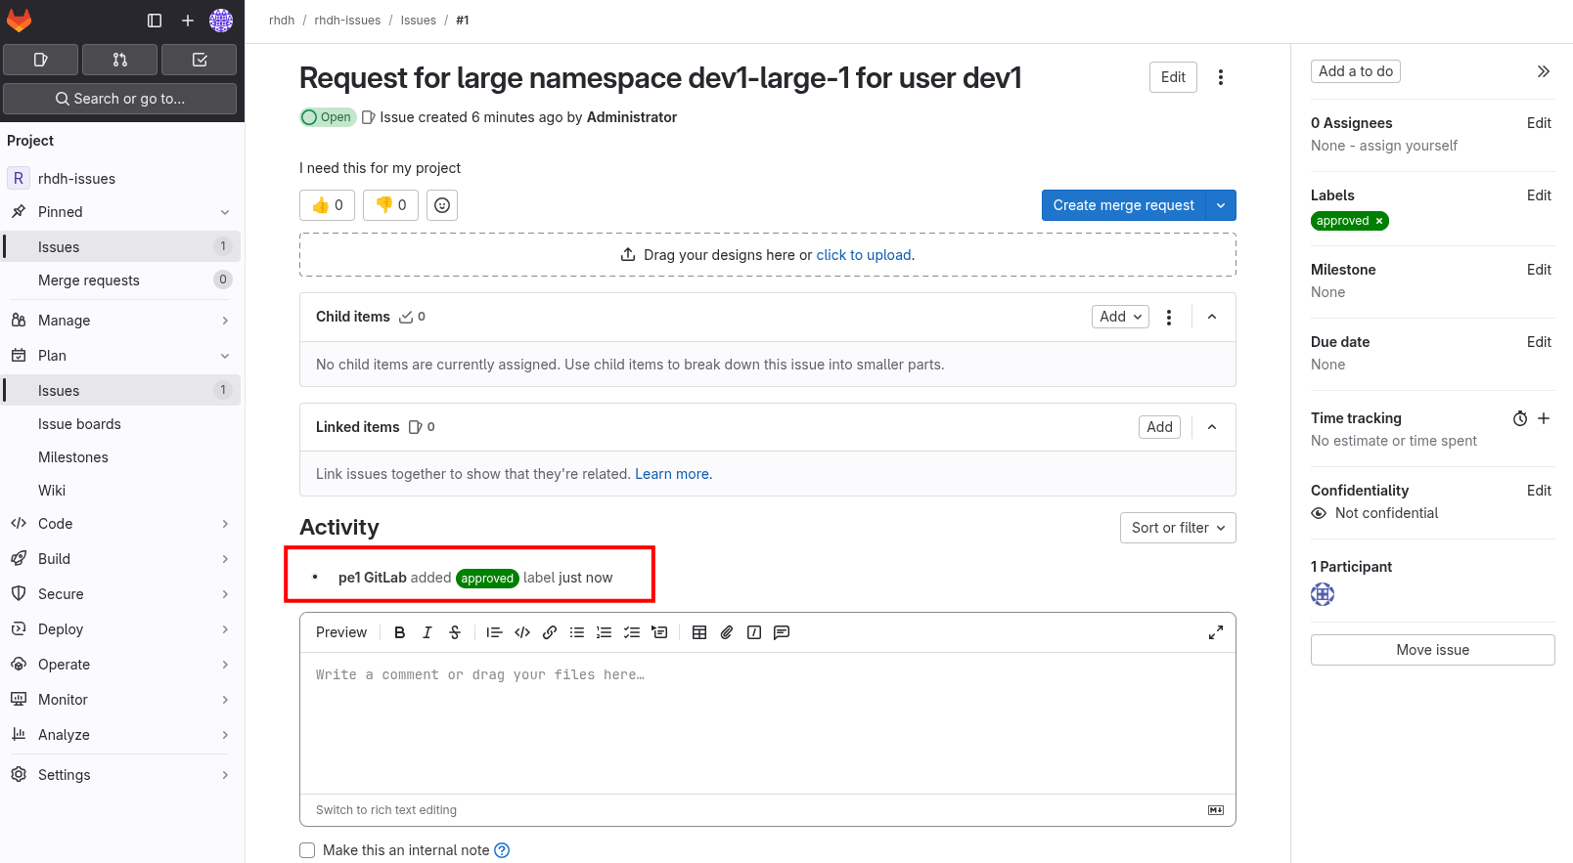Open Settings in sidebar
The image size is (1573, 863).
tap(122, 775)
